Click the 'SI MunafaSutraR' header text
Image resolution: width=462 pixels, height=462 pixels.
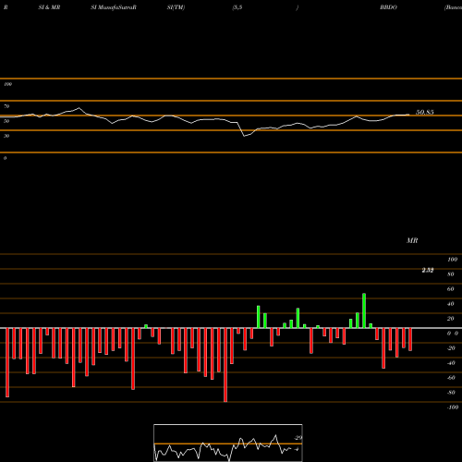[114, 7]
